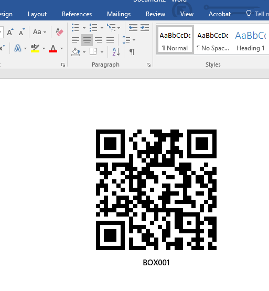Sort text with the A-Z icon
269x291 pixels.
(x=116, y=52)
